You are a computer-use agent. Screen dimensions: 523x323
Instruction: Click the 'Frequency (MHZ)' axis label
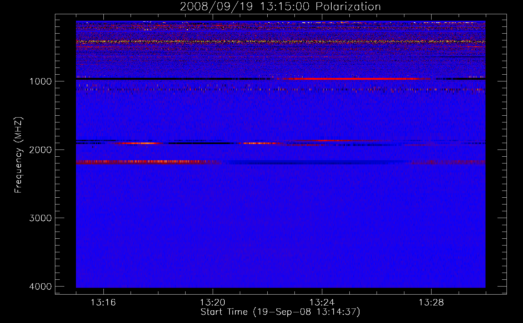[18, 155]
